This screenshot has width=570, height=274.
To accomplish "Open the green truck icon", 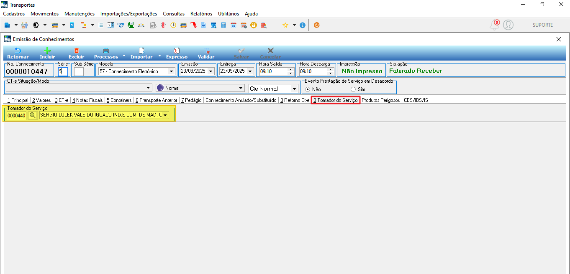I will [131, 25].
